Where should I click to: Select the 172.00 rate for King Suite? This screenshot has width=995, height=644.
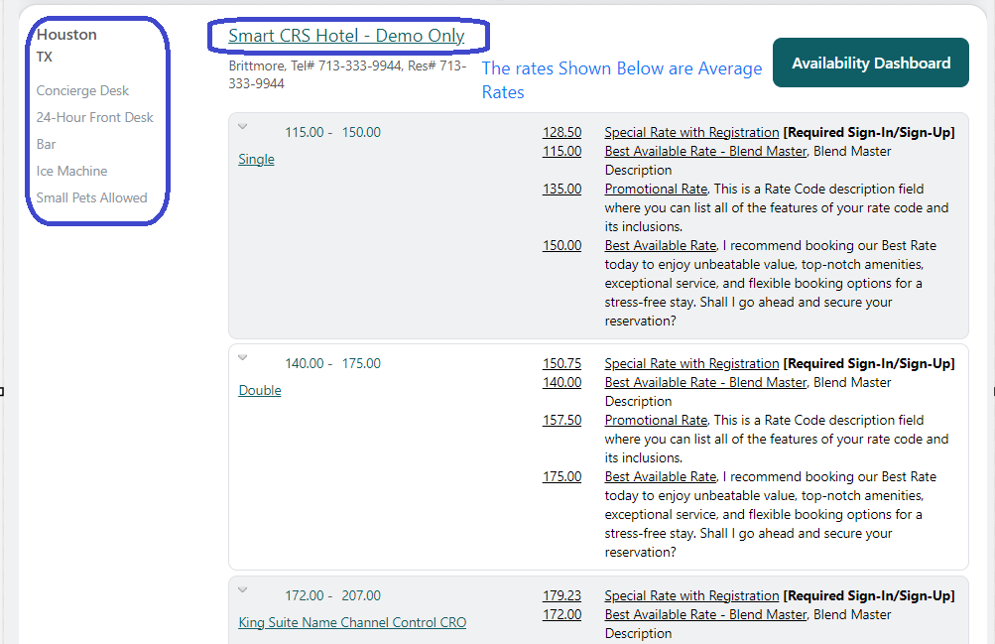(561, 614)
